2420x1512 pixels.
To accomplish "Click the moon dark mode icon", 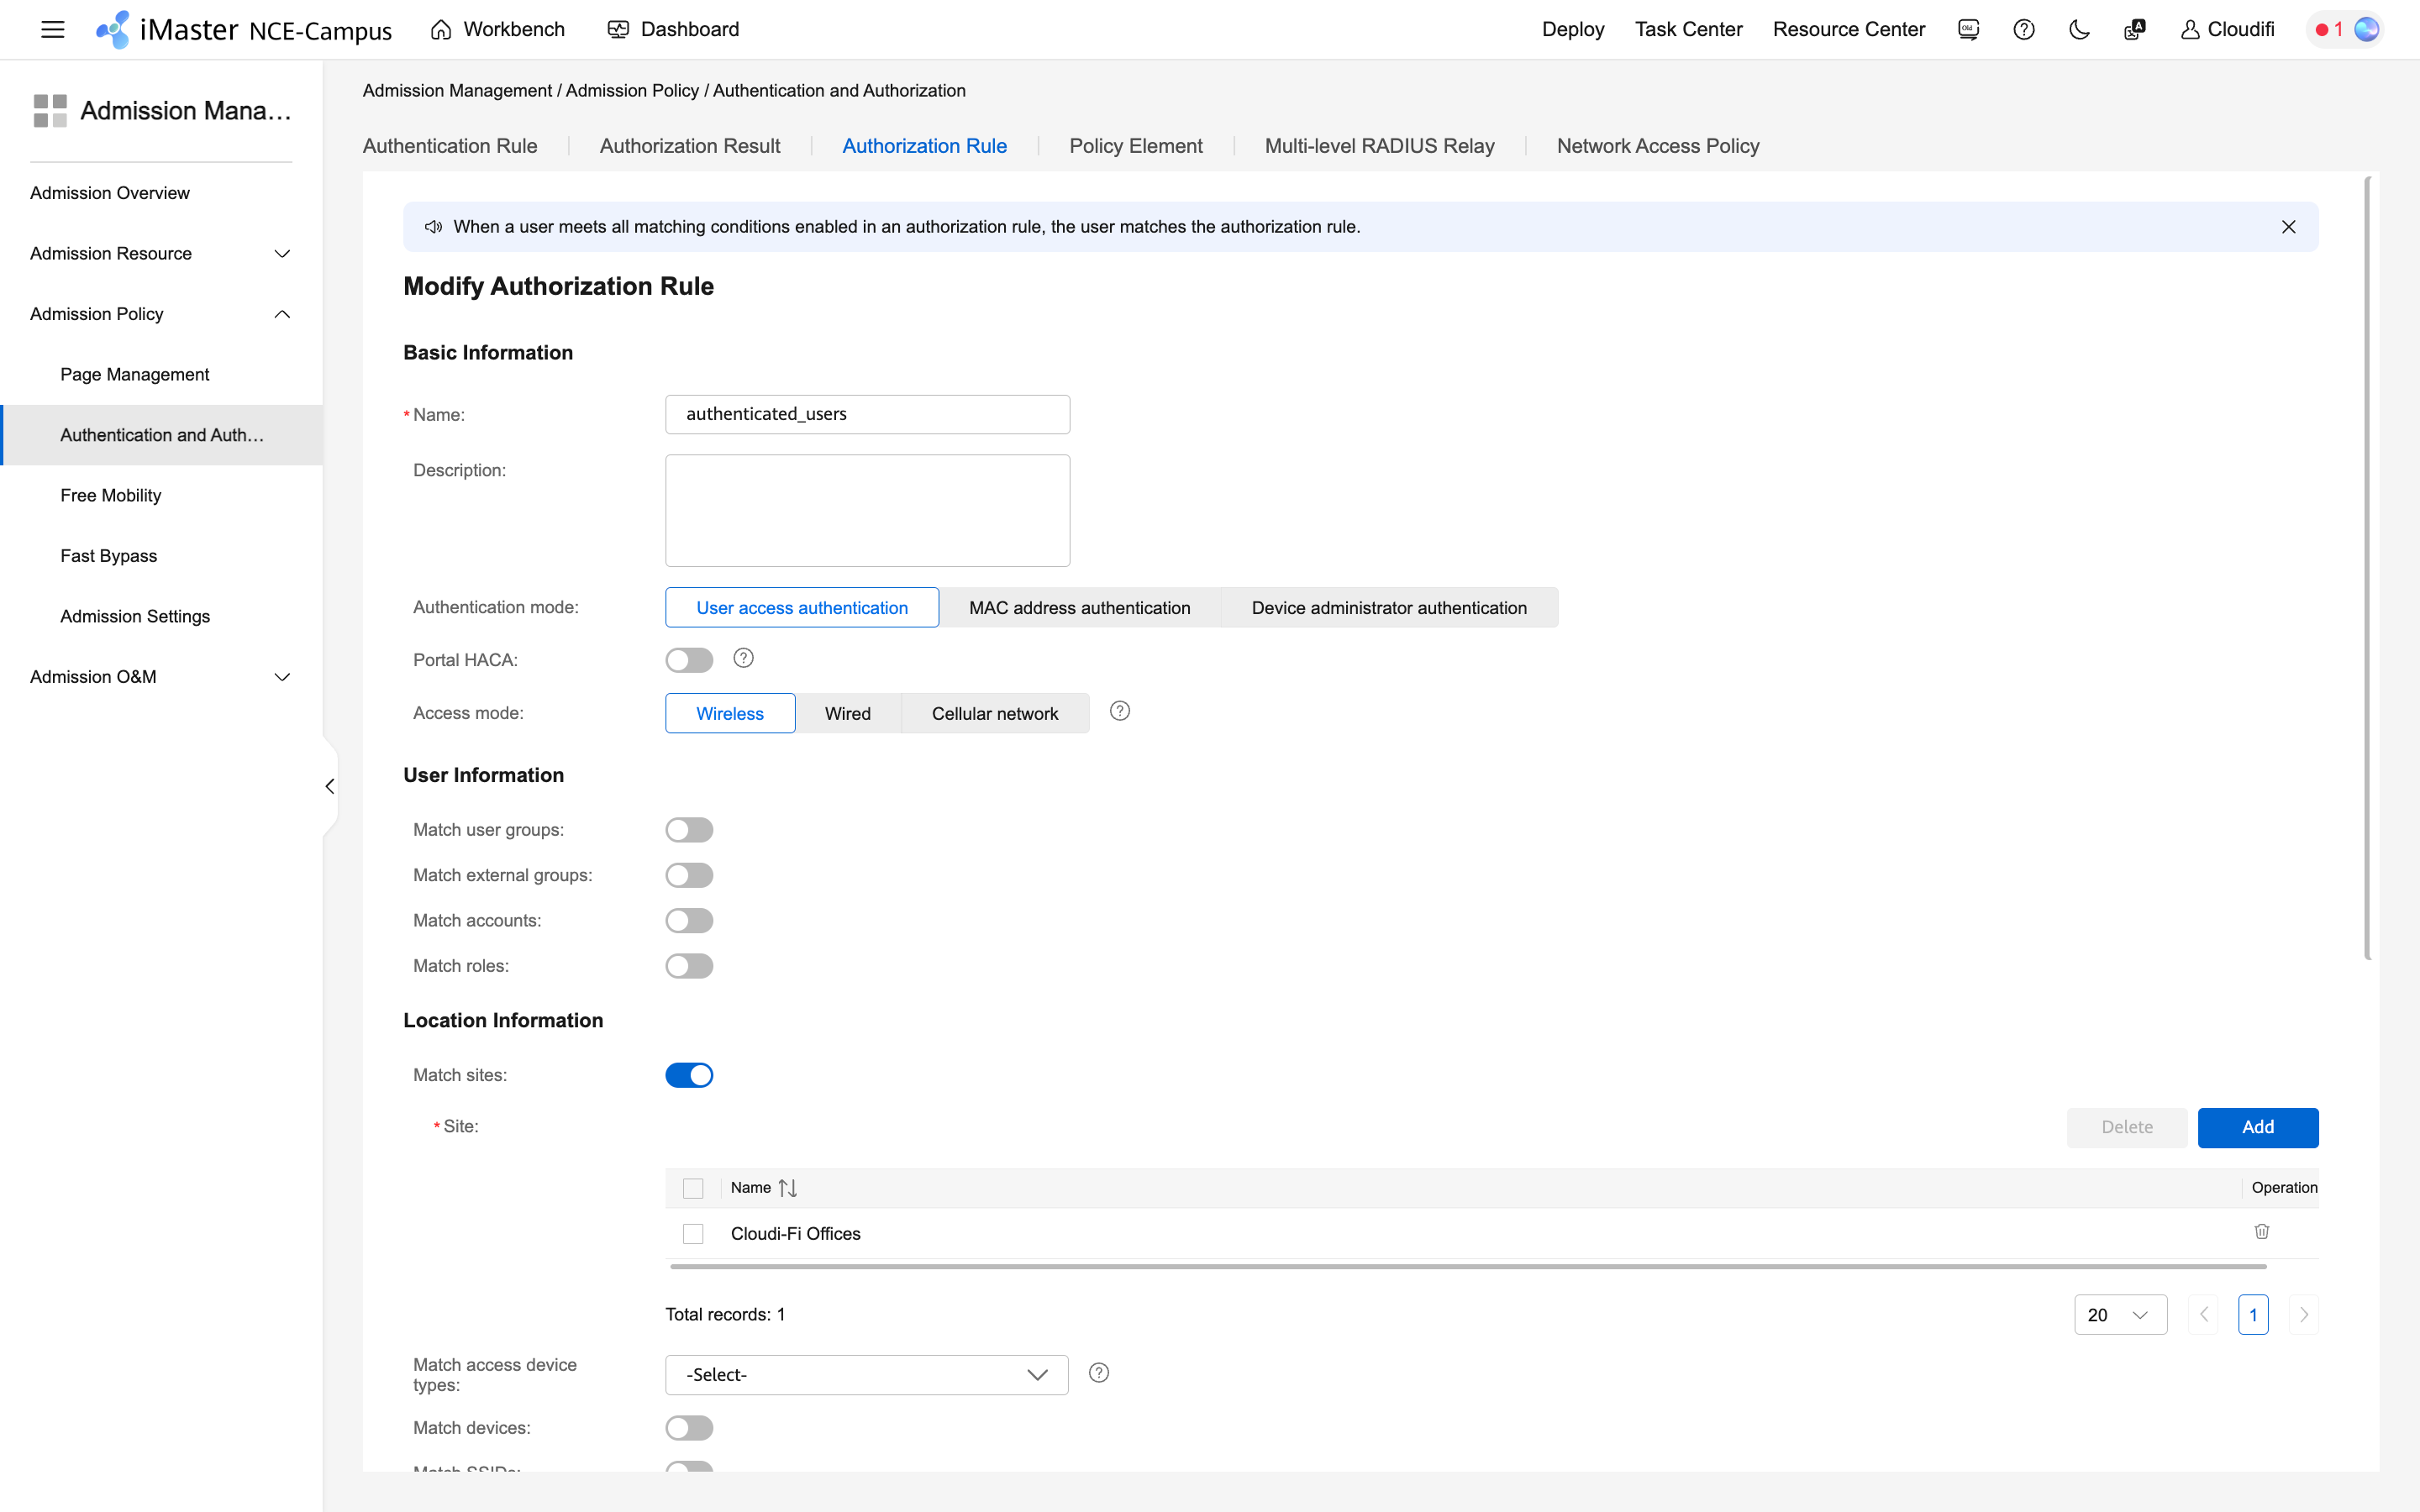I will pos(2078,29).
